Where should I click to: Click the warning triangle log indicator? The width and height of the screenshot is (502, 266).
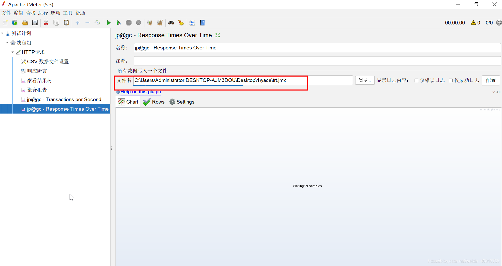pyautogui.click(x=473, y=23)
